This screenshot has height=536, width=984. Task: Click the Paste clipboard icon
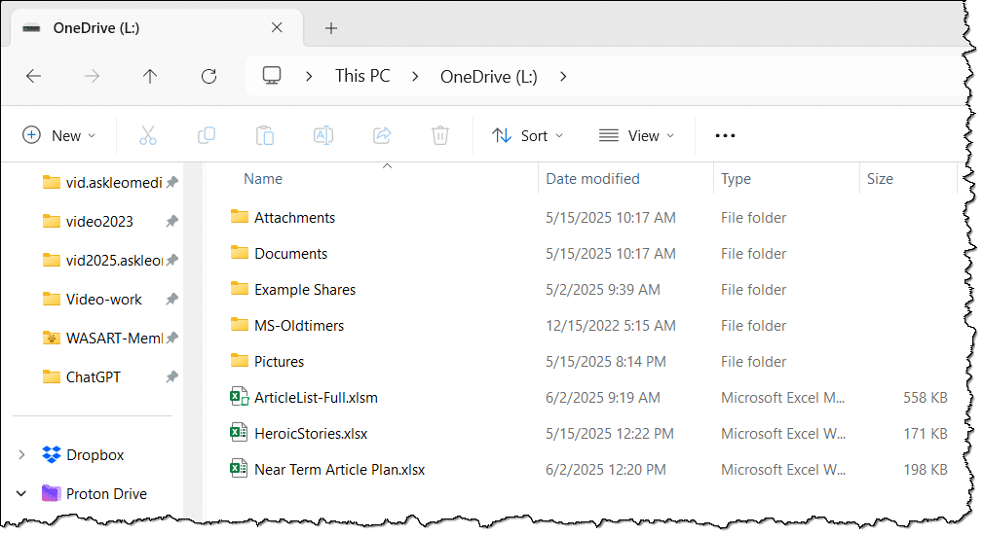coord(265,136)
